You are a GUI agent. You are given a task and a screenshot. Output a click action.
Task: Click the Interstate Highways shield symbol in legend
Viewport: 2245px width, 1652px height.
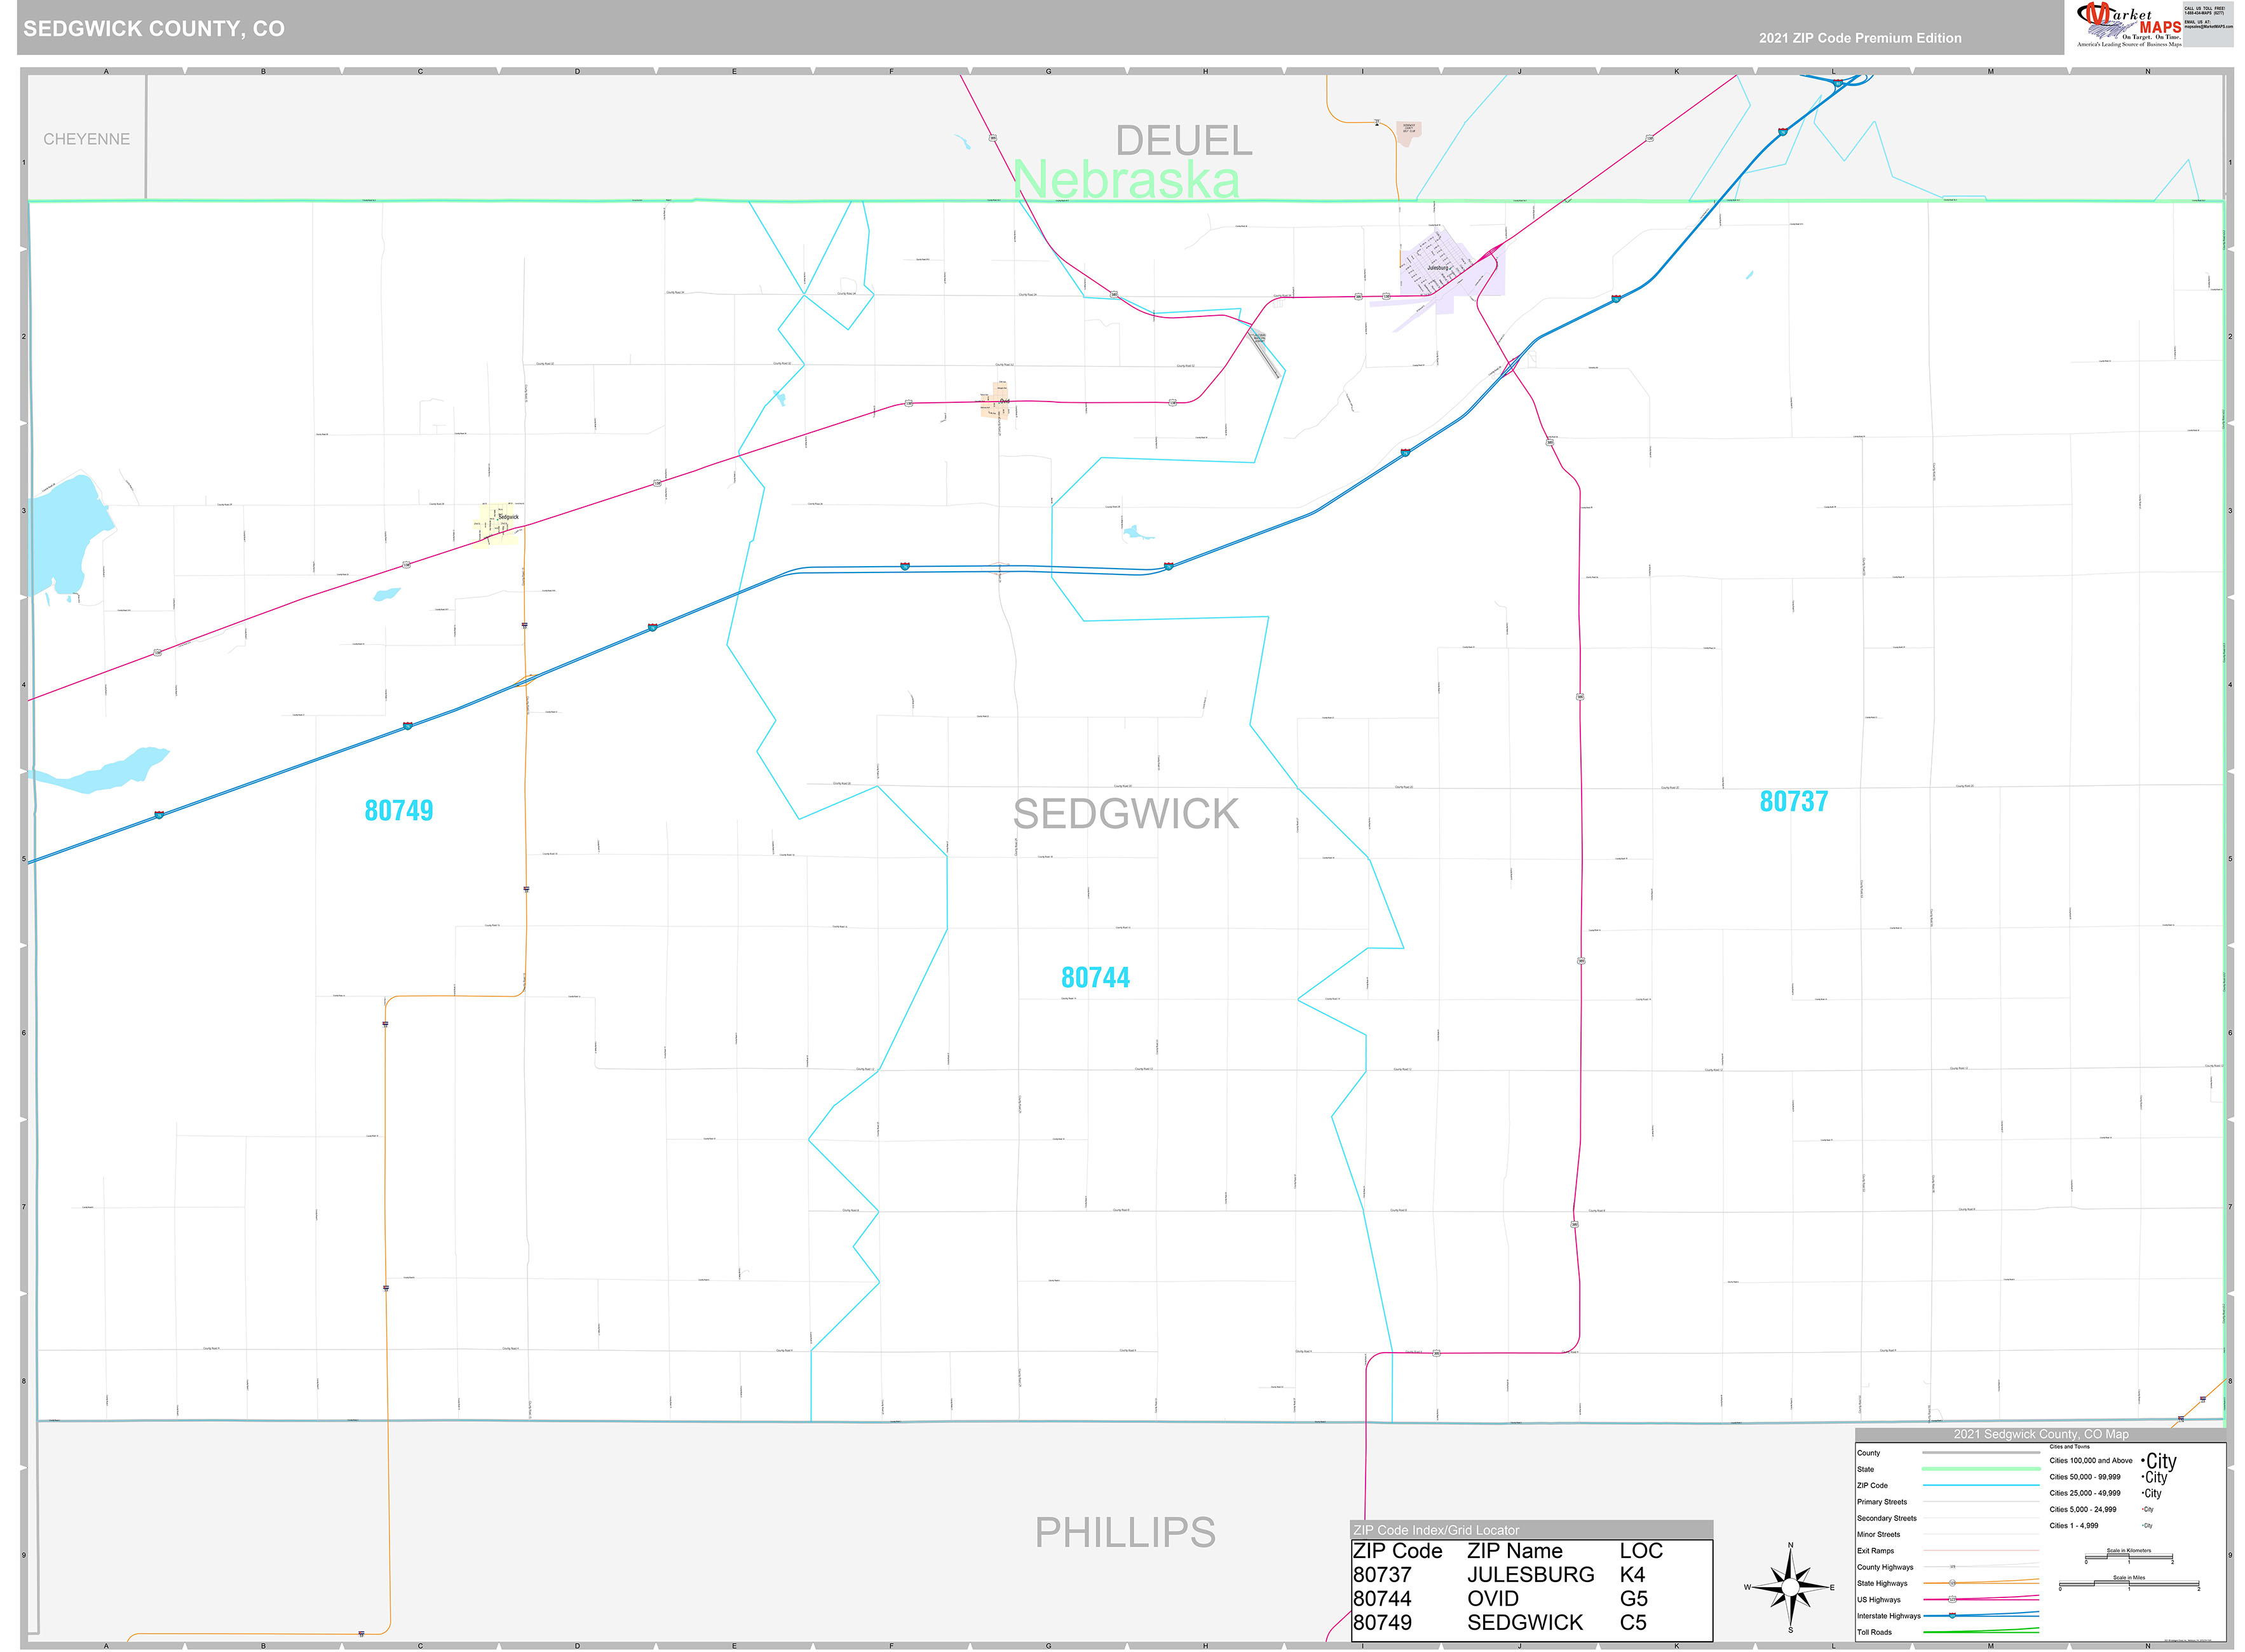click(1953, 1616)
